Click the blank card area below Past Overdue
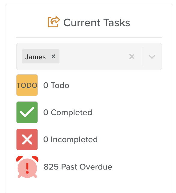176x193 pixels. pyautogui.click(x=89, y=186)
